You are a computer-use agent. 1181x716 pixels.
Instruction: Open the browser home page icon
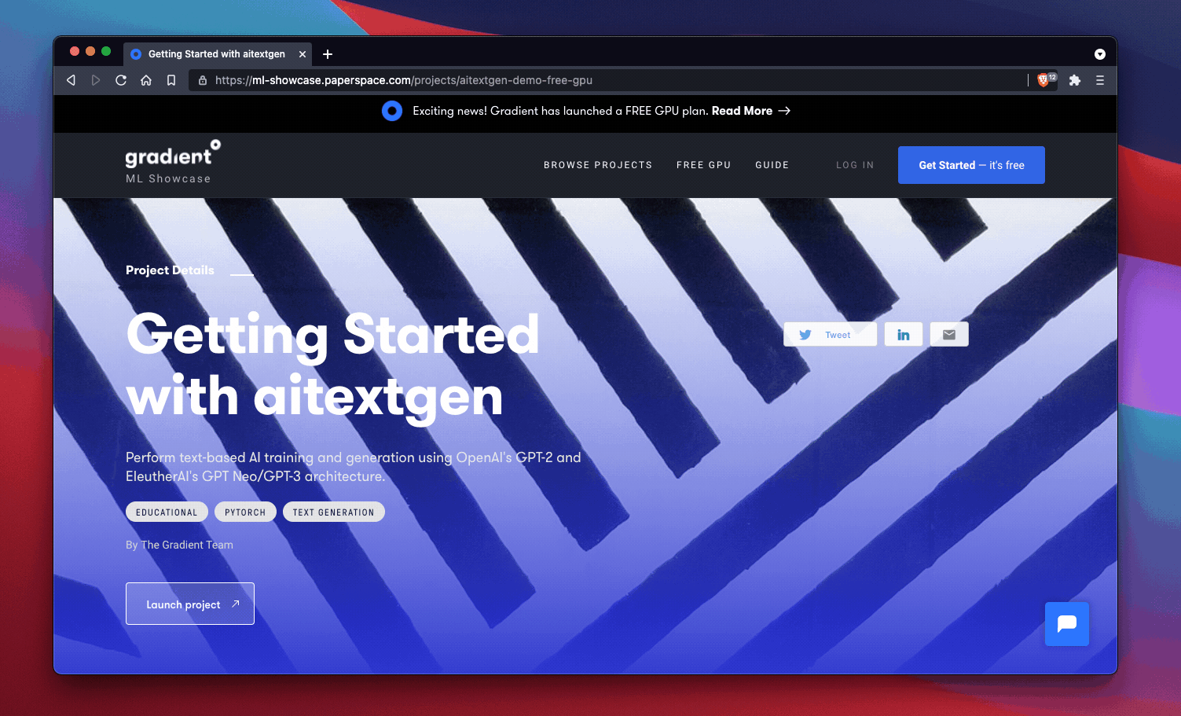[x=146, y=80]
